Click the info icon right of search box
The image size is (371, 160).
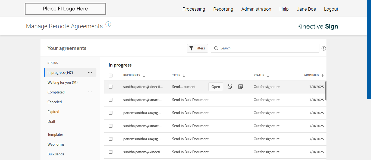(323, 48)
